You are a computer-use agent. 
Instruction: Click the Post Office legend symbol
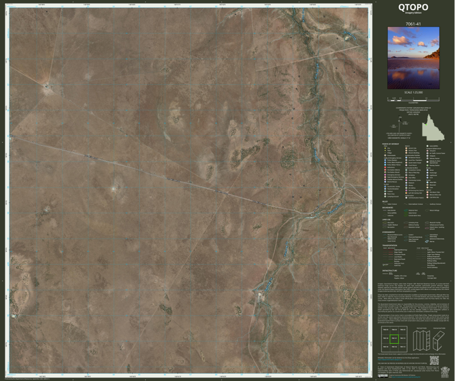(x=406, y=178)
